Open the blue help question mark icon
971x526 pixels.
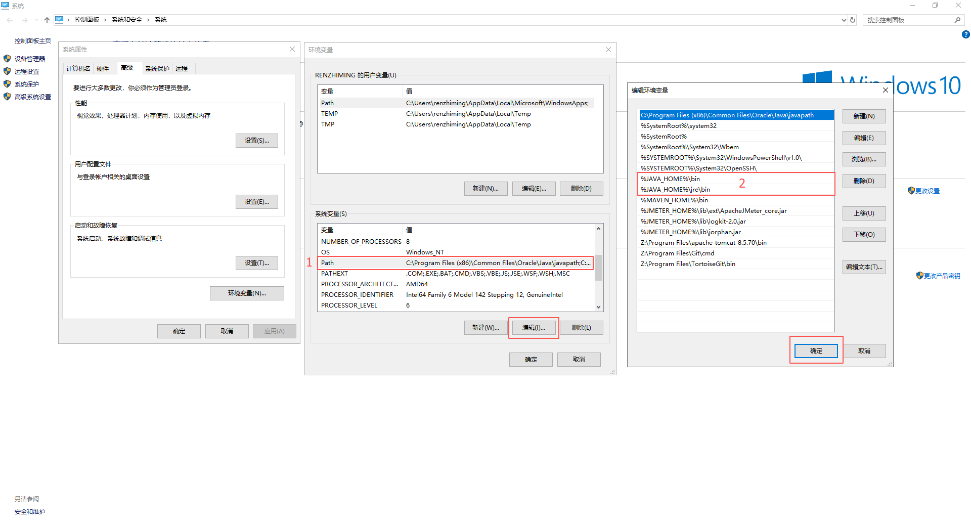[965, 35]
